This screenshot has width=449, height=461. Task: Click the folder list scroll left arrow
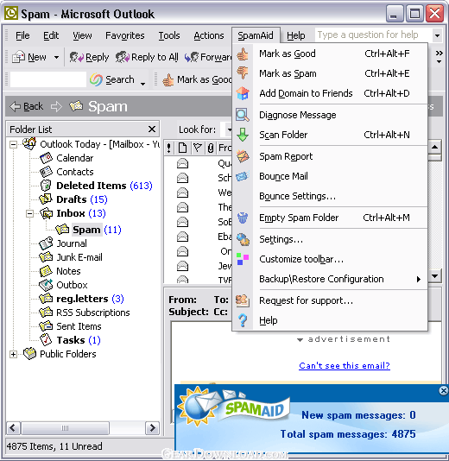13,428
